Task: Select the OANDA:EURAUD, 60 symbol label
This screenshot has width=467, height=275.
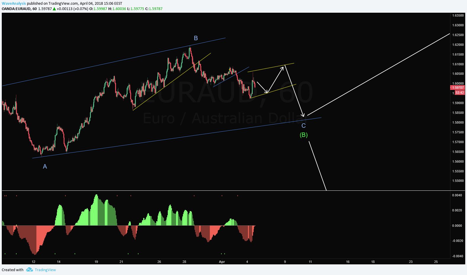Action: pos(19,9)
